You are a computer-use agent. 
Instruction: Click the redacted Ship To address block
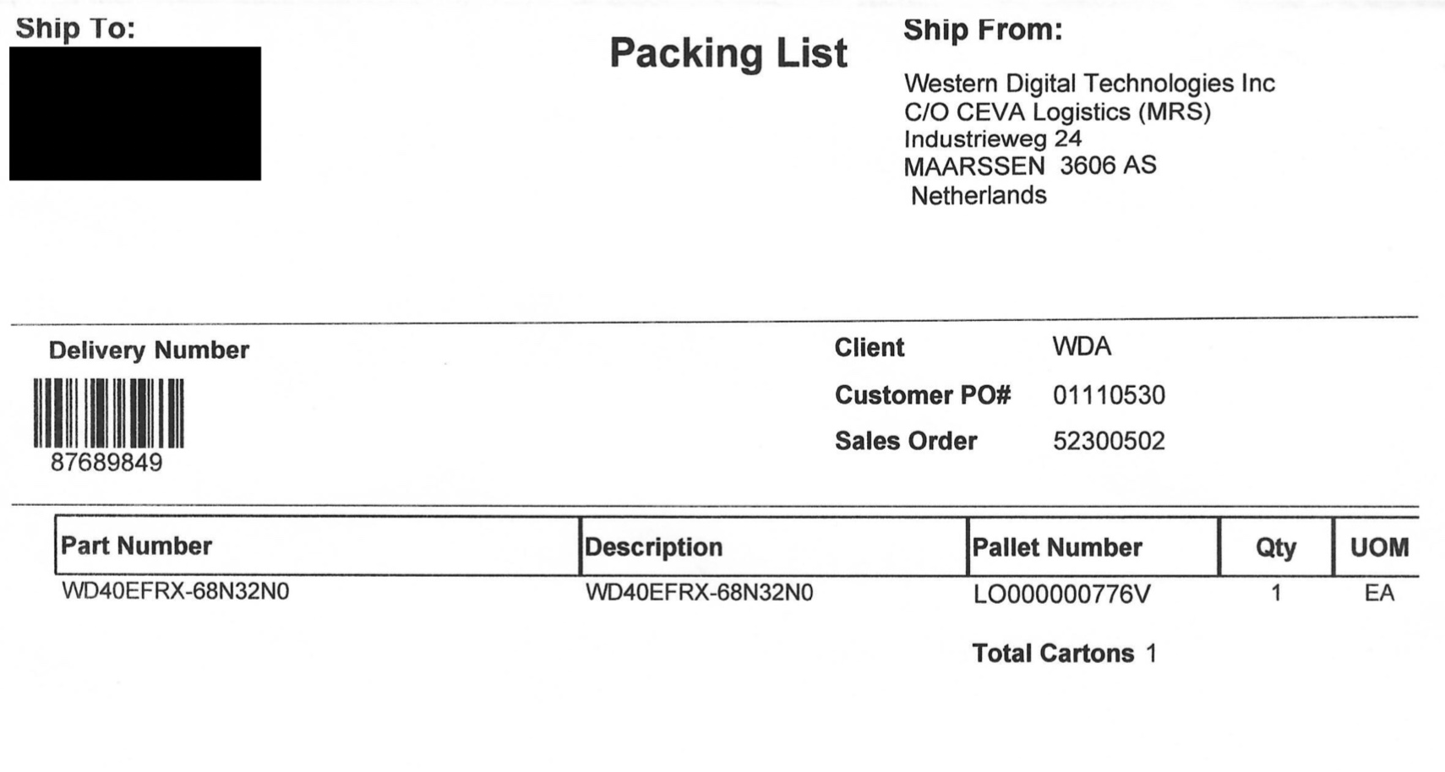[x=135, y=113]
